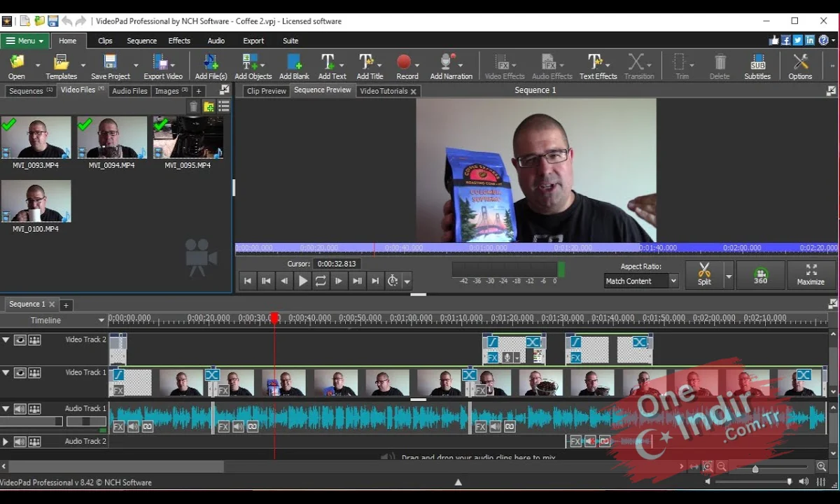840x504 pixels.
Task: Click FX button on first Audio Track 1 clip
Action: [x=118, y=426]
